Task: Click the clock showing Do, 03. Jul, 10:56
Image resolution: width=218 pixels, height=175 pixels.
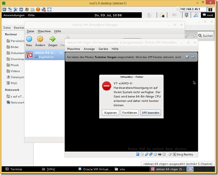Action: click(x=108, y=15)
